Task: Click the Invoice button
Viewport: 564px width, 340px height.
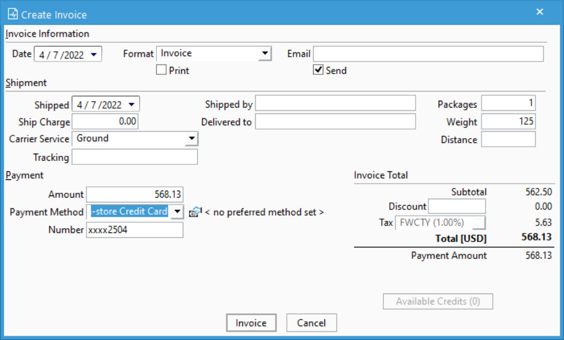Action: point(251,323)
